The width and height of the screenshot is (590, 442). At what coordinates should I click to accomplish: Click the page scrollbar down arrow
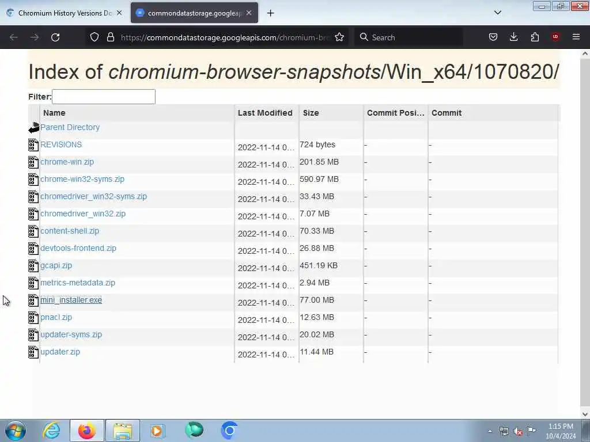point(585,414)
